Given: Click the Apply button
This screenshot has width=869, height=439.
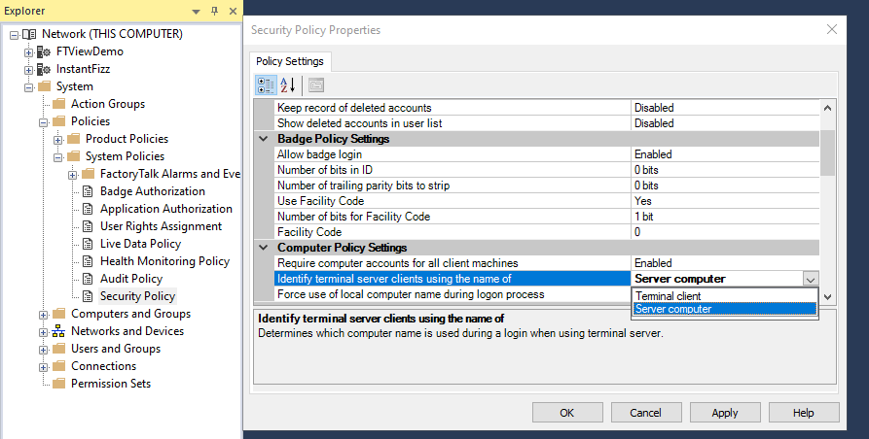Looking at the screenshot, I should tap(725, 413).
